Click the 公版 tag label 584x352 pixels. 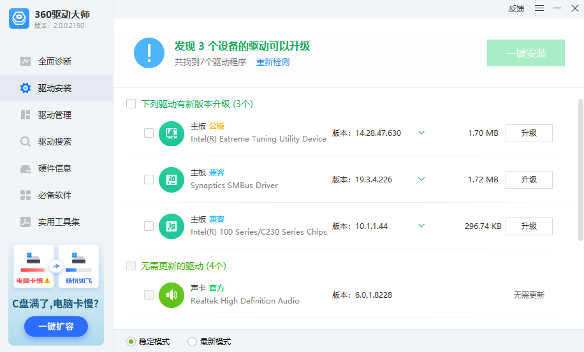pyautogui.click(x=217, y=126)
